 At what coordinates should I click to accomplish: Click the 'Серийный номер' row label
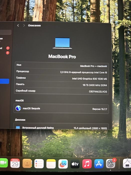[x=26, y=90]
